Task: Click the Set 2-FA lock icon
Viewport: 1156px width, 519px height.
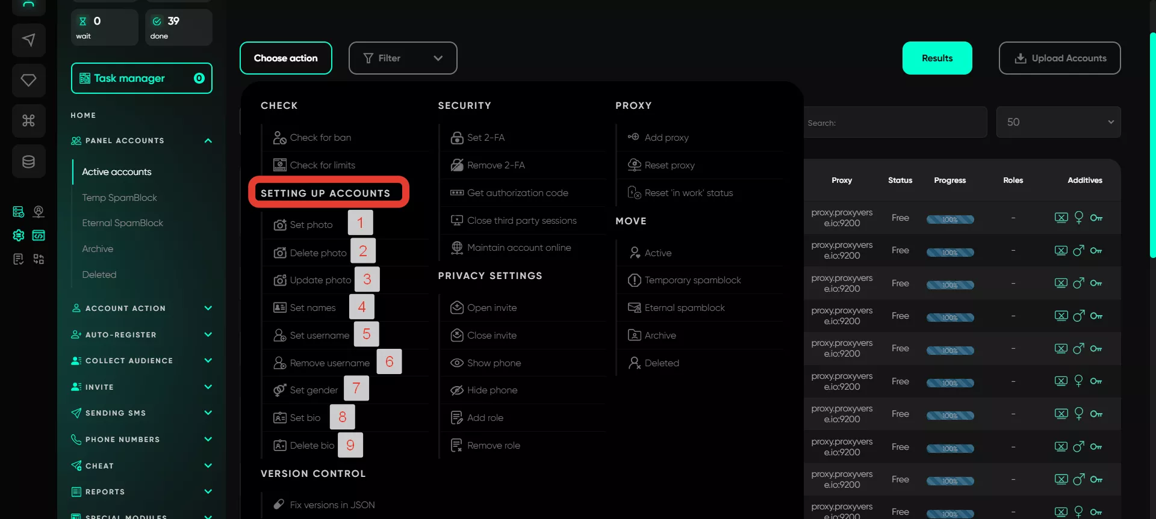Action: click(457, 138)
